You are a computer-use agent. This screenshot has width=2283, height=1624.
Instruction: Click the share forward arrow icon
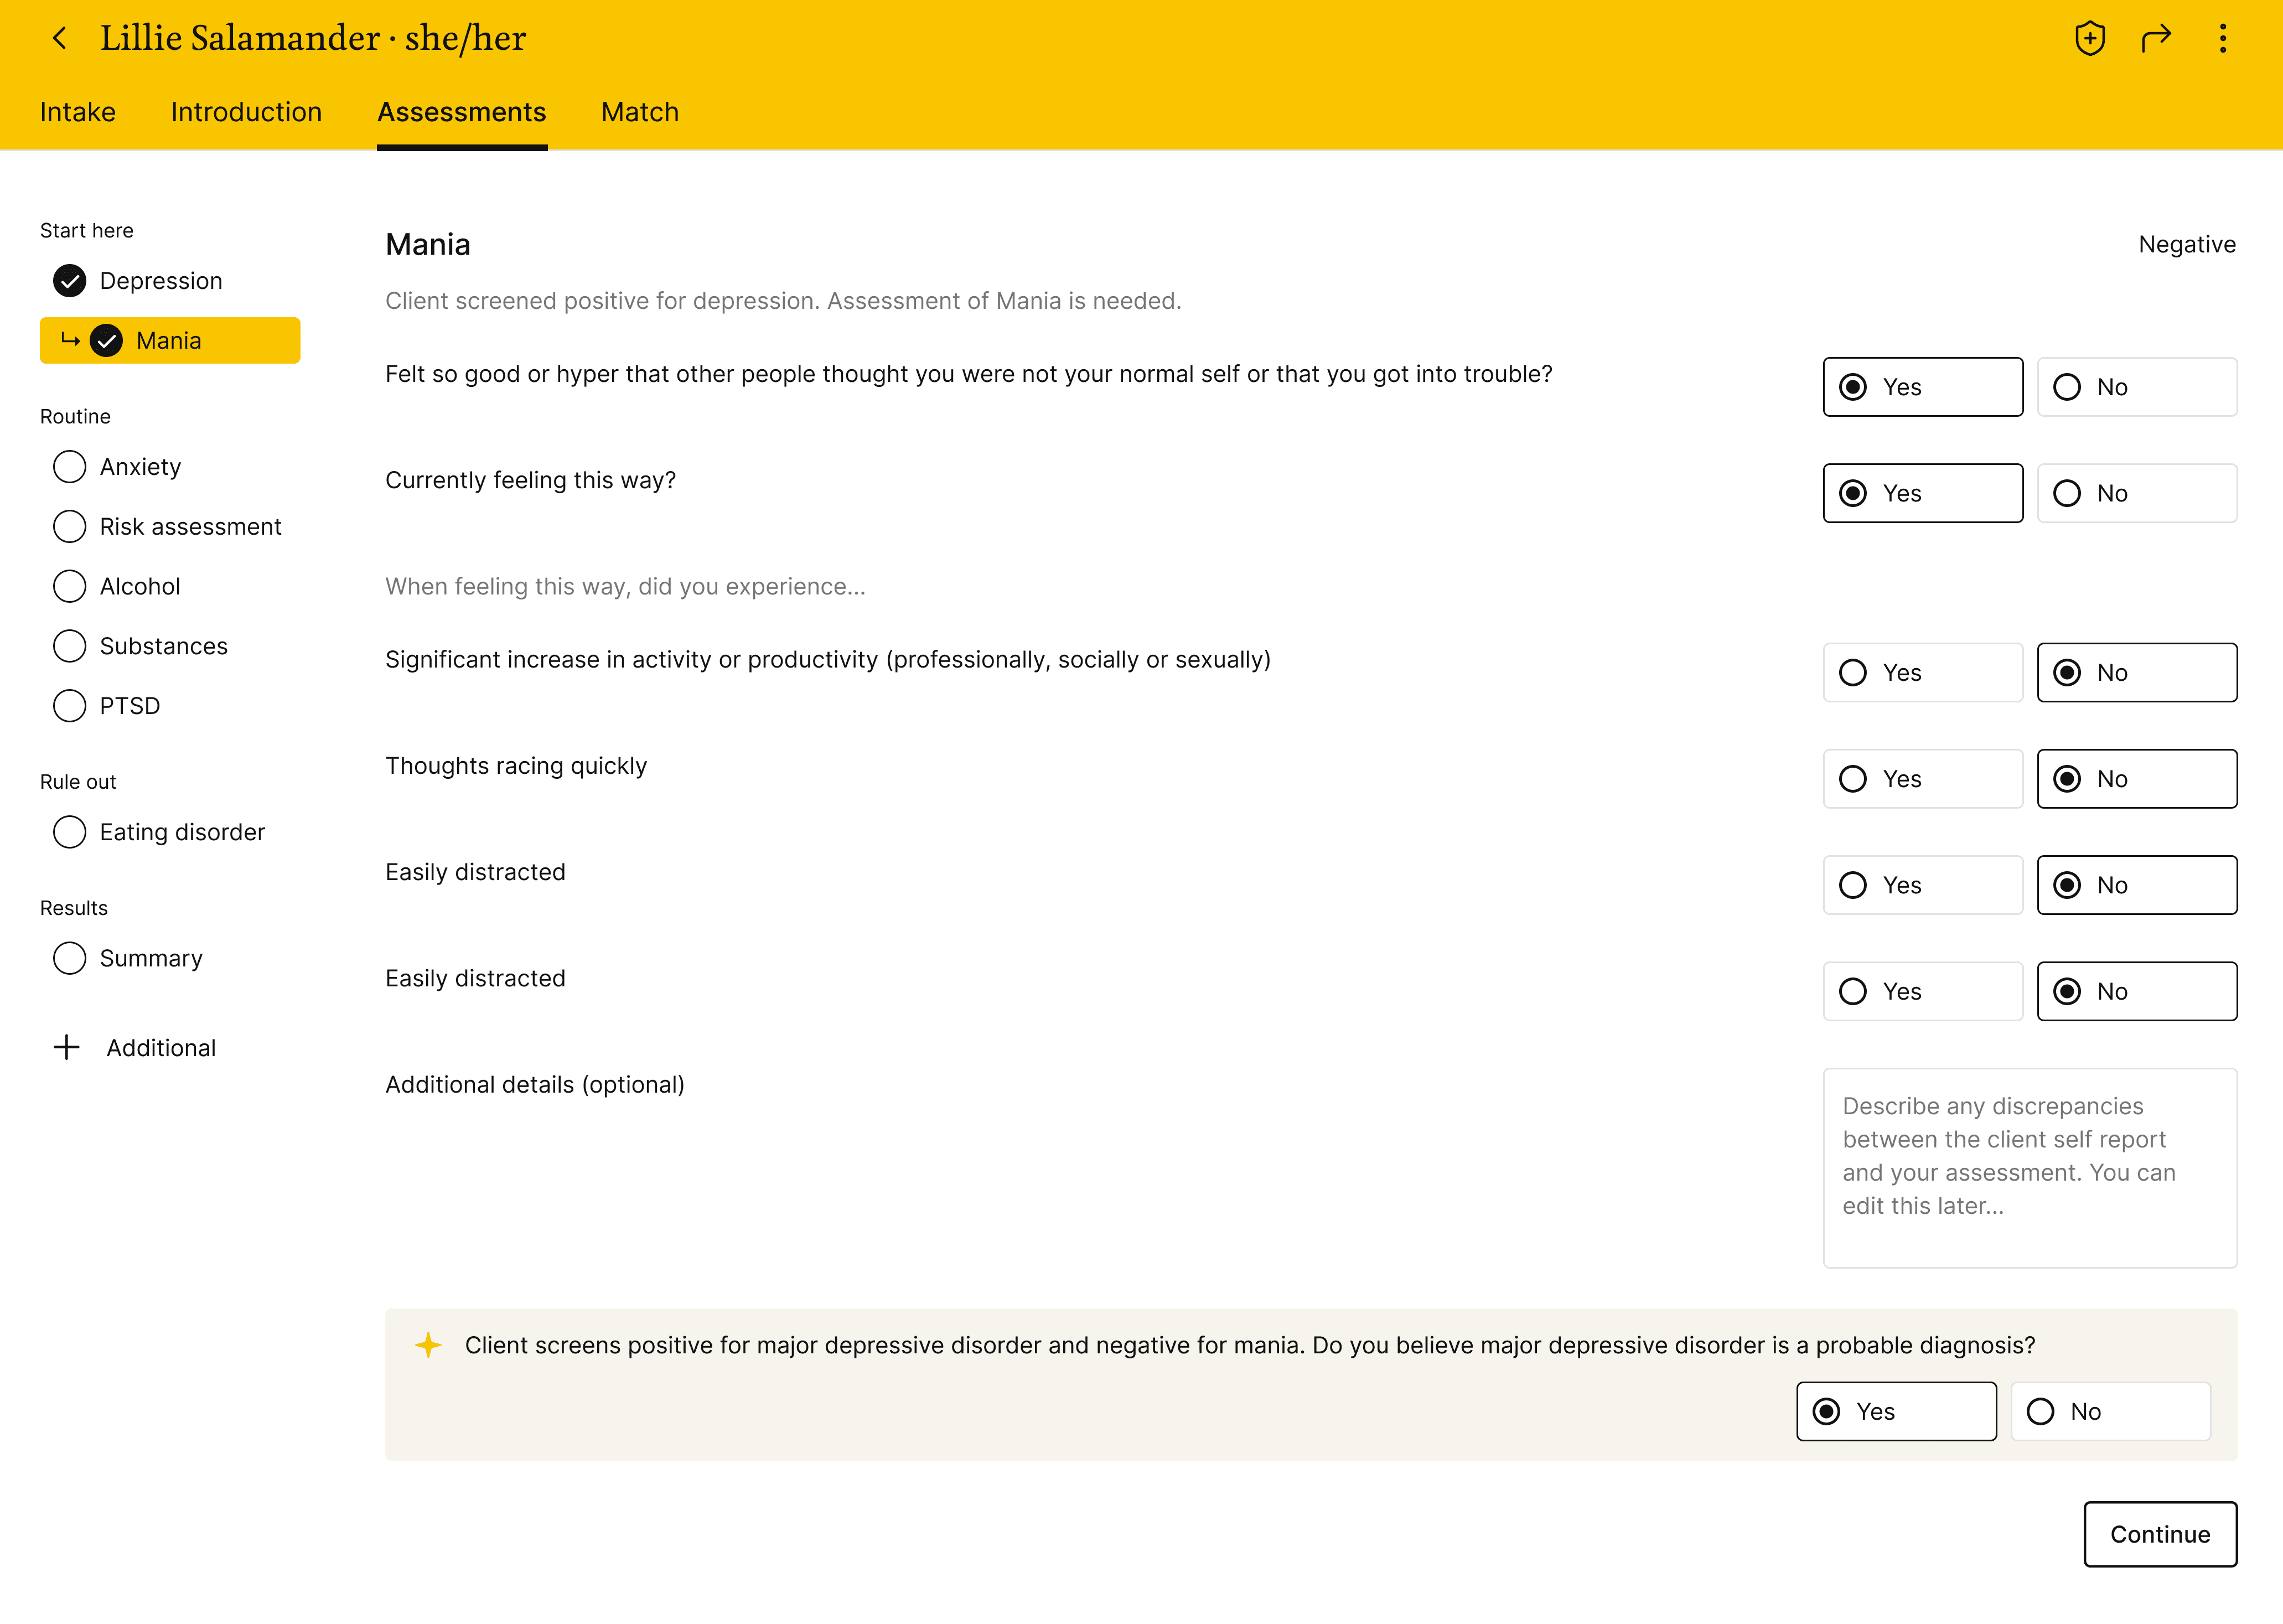click(2156, 38)
